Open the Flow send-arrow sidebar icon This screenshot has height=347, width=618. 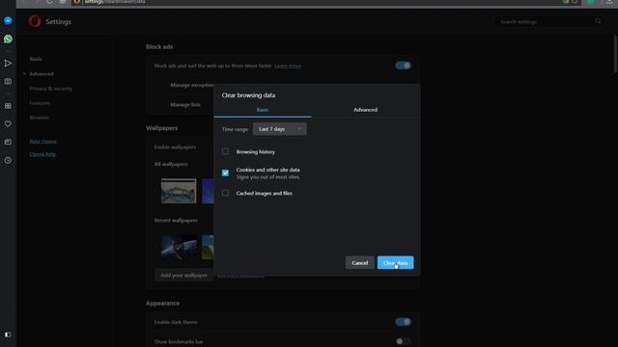tap(8, 63)
